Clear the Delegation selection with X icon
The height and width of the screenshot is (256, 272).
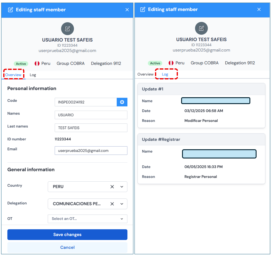(x=112, y=204)
